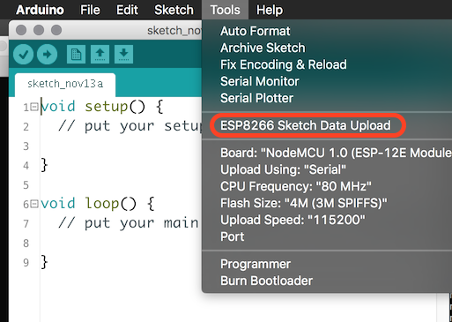Open the CPU Frequency 80 MHz submenu
The width and height of the screenshot is (452, 322).
pos(296,186)
